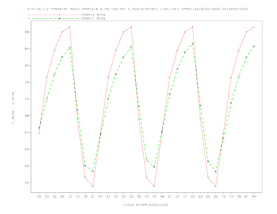This screenshot has height=214, width=277.
Task: Click the green F_MEAN circle marker at hour 12
Action: click(70, 47)
